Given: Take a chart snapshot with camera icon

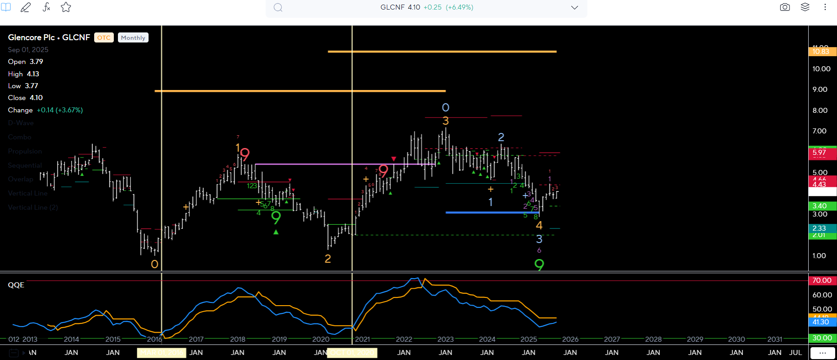Looking at the screenshot, I should pos(785,7).
